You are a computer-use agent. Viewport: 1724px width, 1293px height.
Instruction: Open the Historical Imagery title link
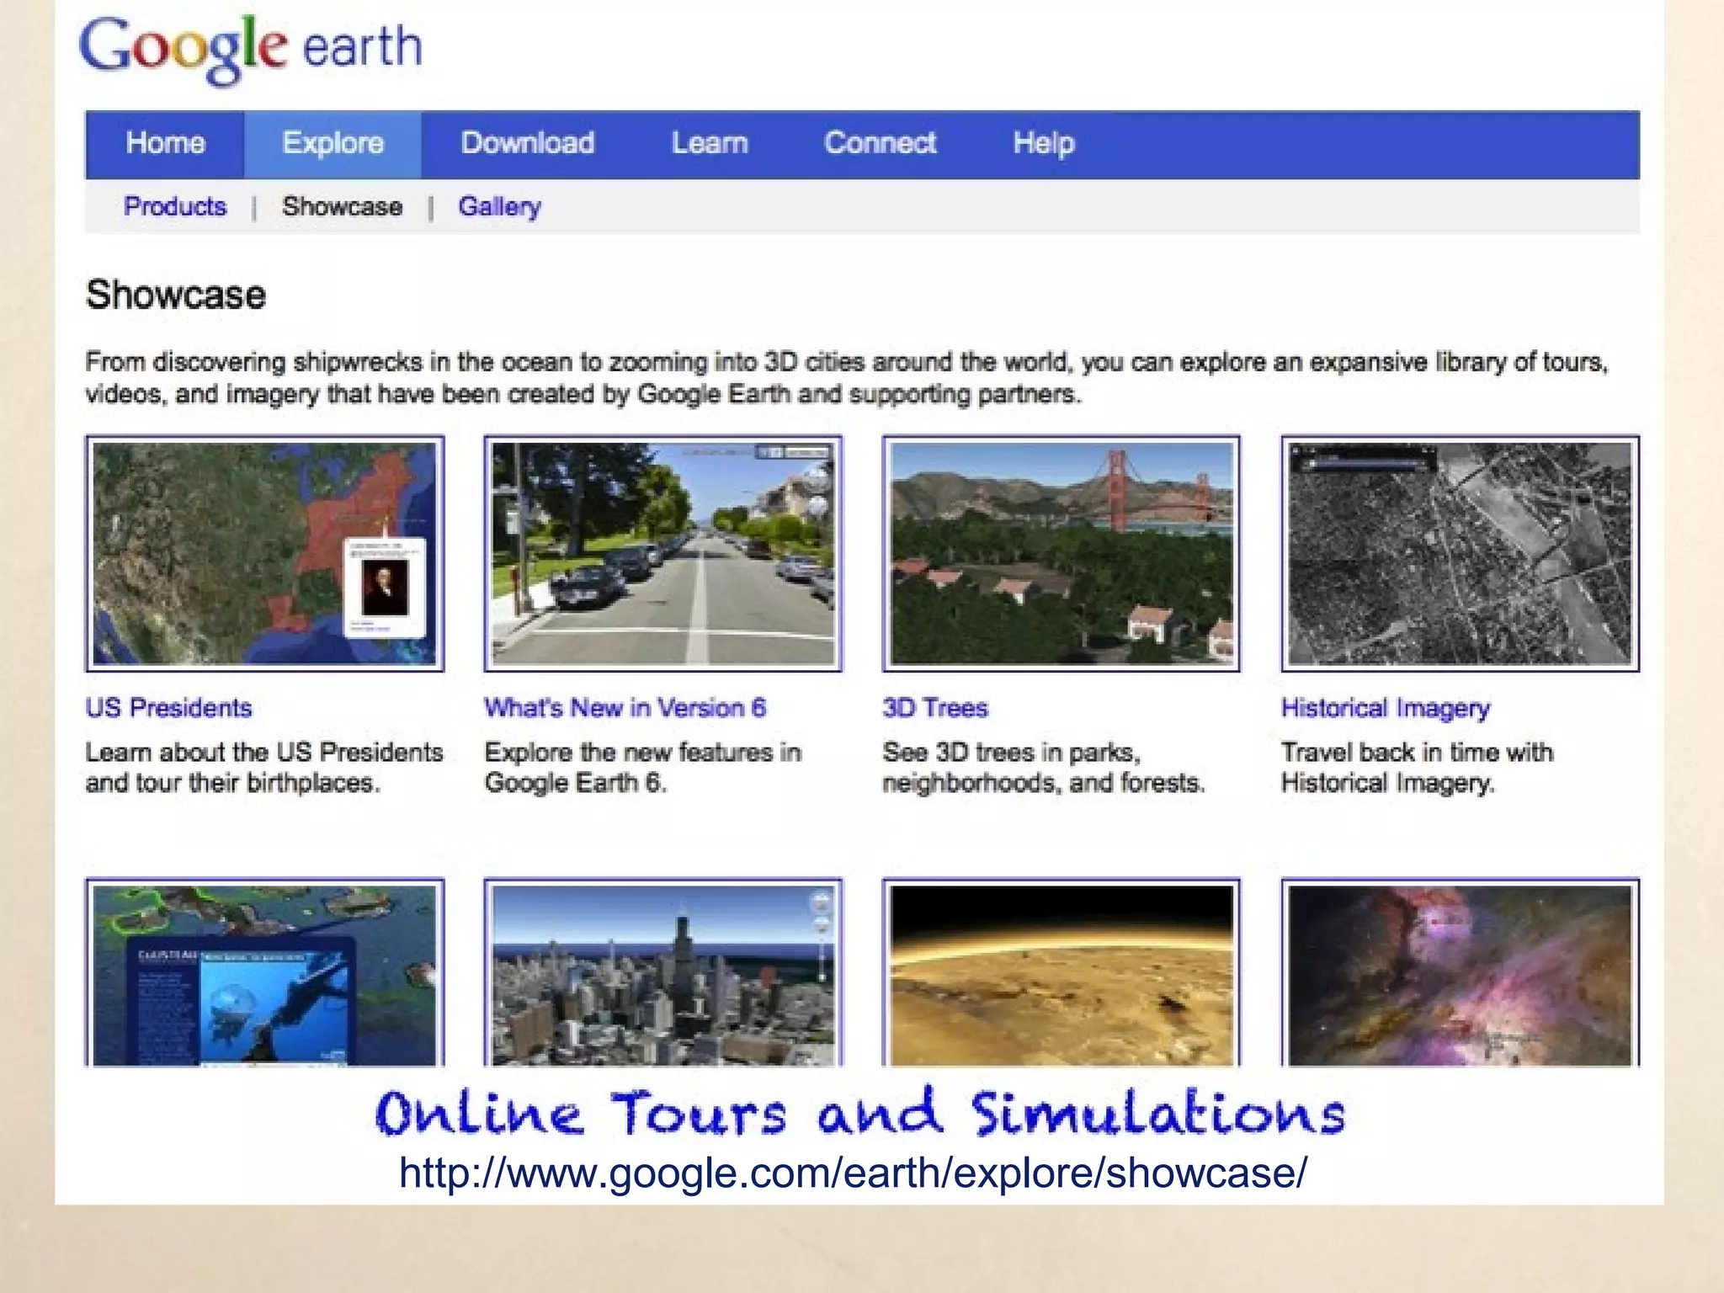[x=1386, y=709]
